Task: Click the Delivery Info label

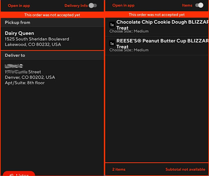Action: (76, 6)
